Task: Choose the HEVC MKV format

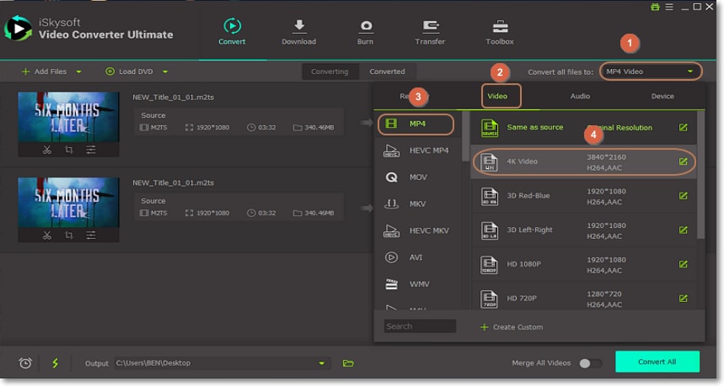Action: tap(417, 230)
